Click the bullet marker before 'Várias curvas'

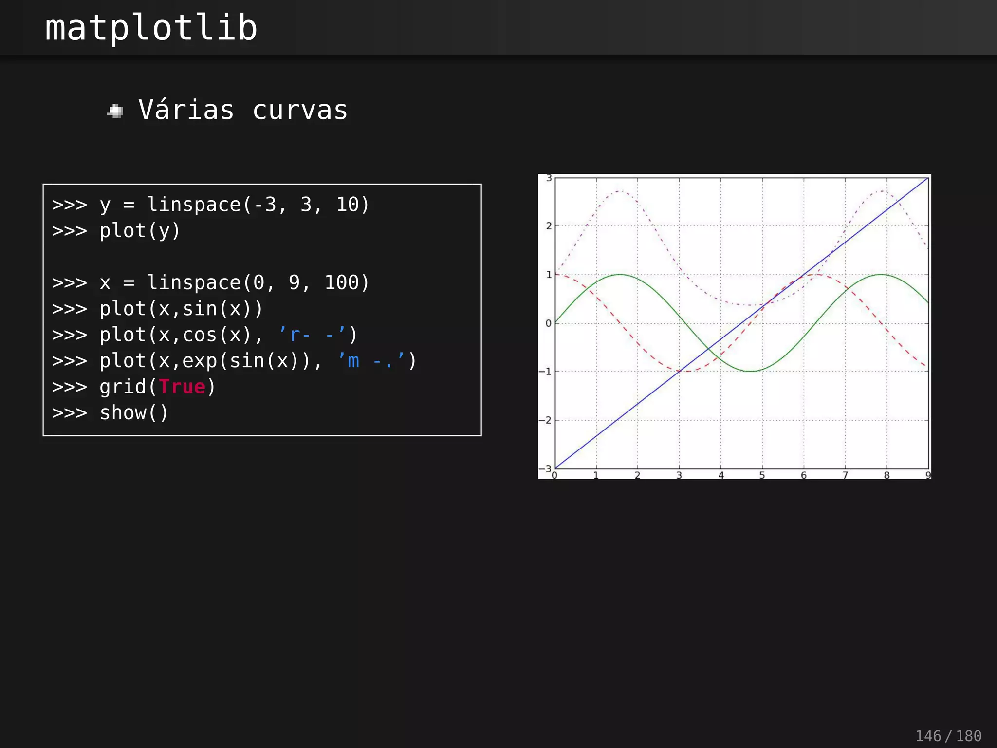tap(115, 112)
